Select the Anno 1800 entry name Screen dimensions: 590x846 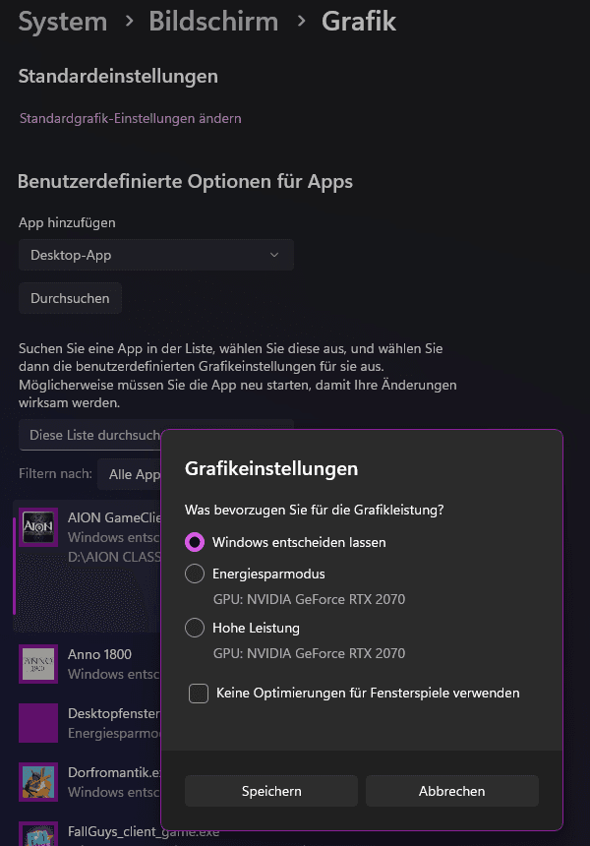(99, 654)
